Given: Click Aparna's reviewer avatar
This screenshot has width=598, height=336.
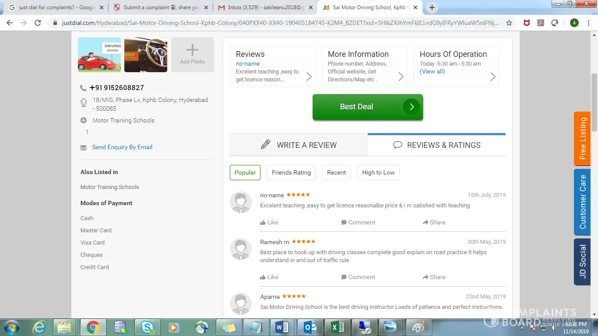Looking at the screenshot, I should pos(241,304).
